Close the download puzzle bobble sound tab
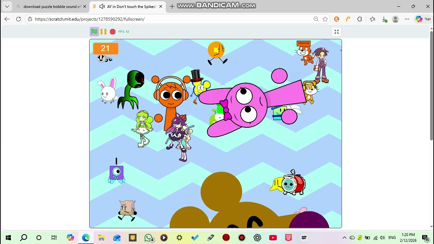The image size is (434, 244). click(x=84, y=6)
